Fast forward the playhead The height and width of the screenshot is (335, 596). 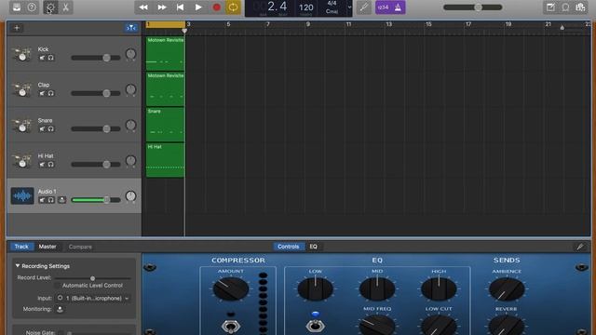pos(162,7)
